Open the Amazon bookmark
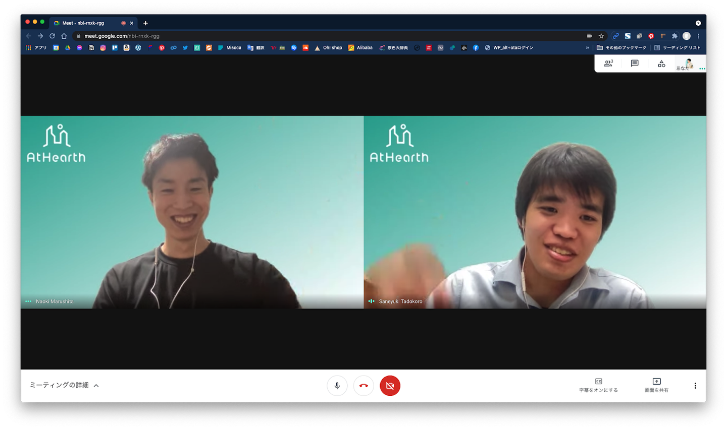This screenshot has width=727, height=429. pos(126,48)
